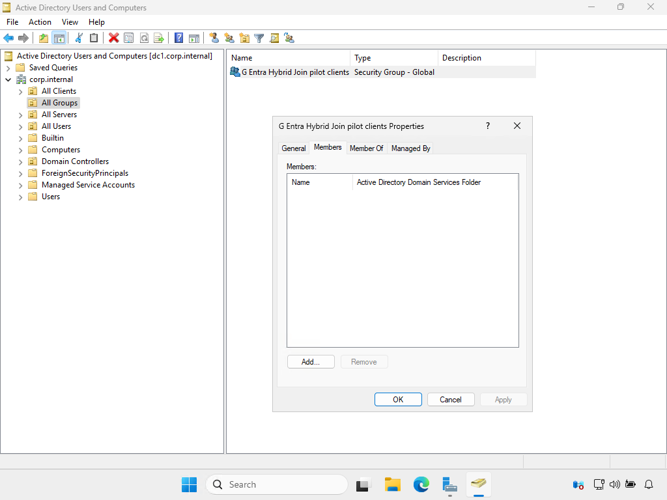Sort by the Type column header
The height and width of the screenshot is (500, 667).
click(394, 58)
